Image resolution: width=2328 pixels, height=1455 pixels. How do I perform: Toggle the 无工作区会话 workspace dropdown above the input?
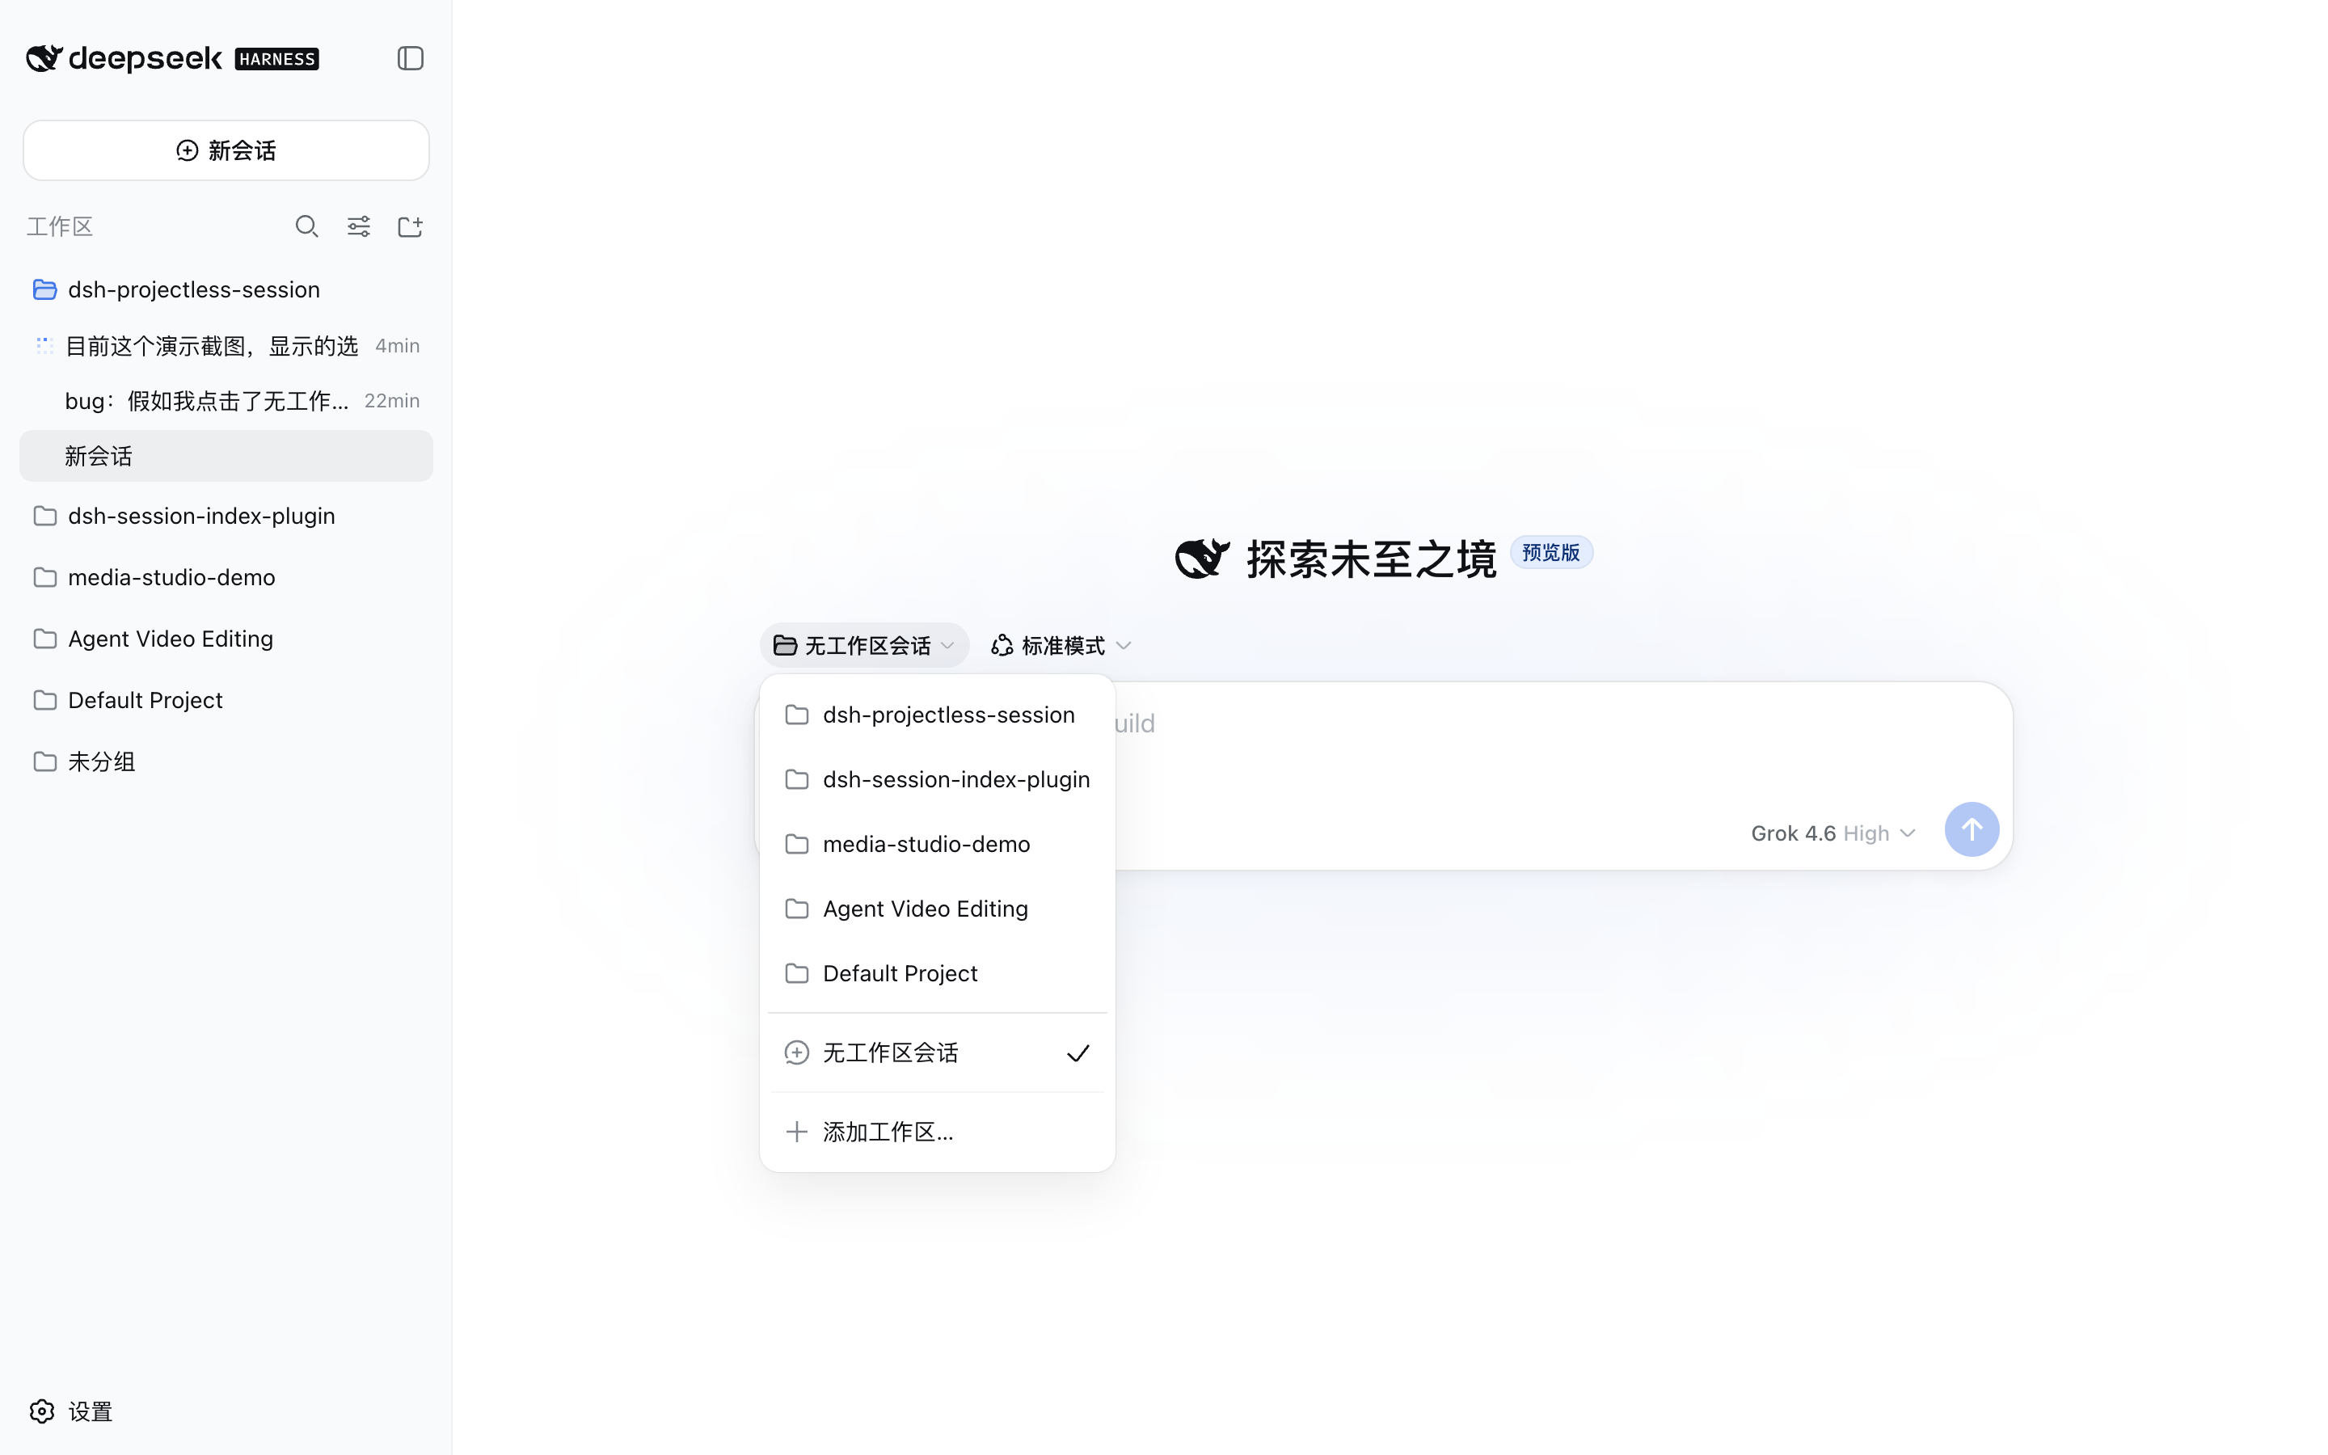click(864, 646)
